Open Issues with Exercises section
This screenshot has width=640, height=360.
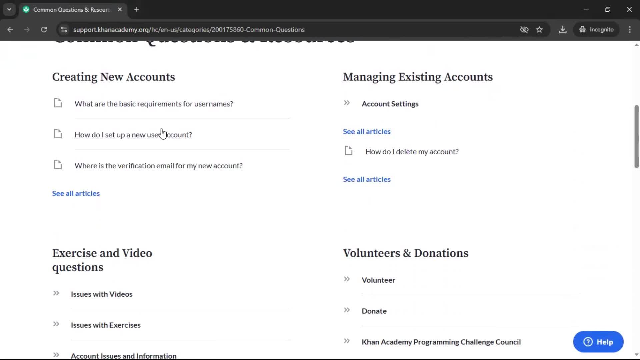click(x=106, y=325)
